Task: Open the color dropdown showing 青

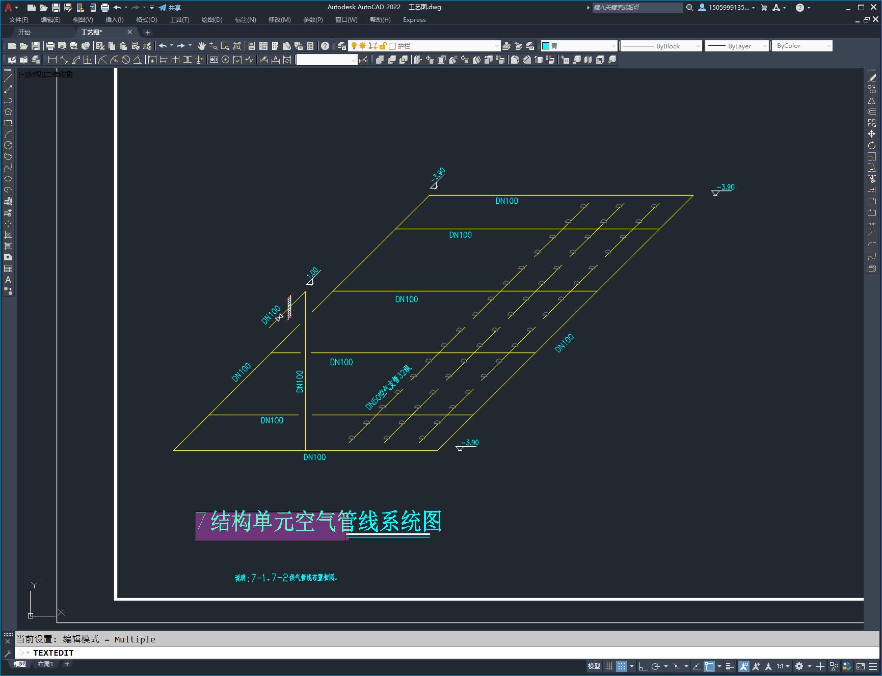Action: click(579, 46)
